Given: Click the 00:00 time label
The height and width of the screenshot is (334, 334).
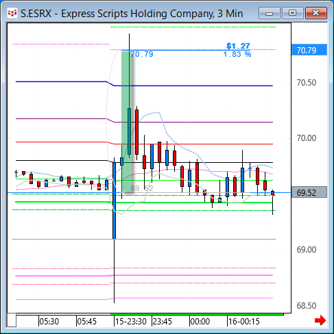Looking at the screenshot, I should tap(200, 322).
